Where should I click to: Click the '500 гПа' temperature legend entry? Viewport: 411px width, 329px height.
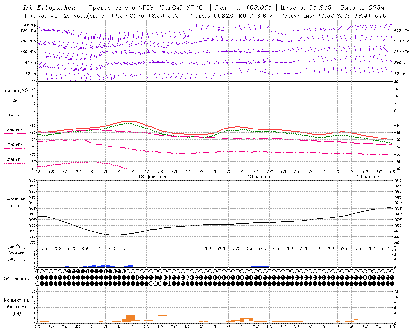pos(15,160)
